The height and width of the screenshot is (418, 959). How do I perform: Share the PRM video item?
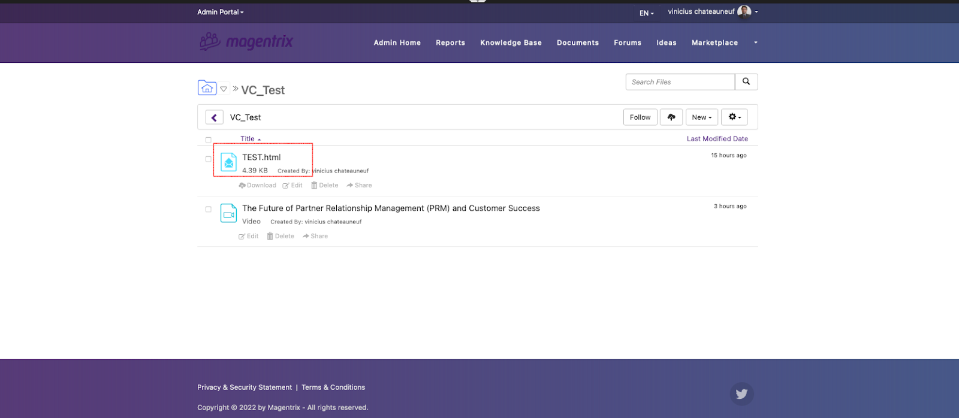point(315,236)
